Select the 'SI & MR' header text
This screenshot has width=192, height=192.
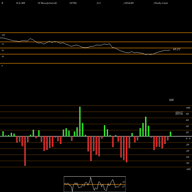click(20, 3)
